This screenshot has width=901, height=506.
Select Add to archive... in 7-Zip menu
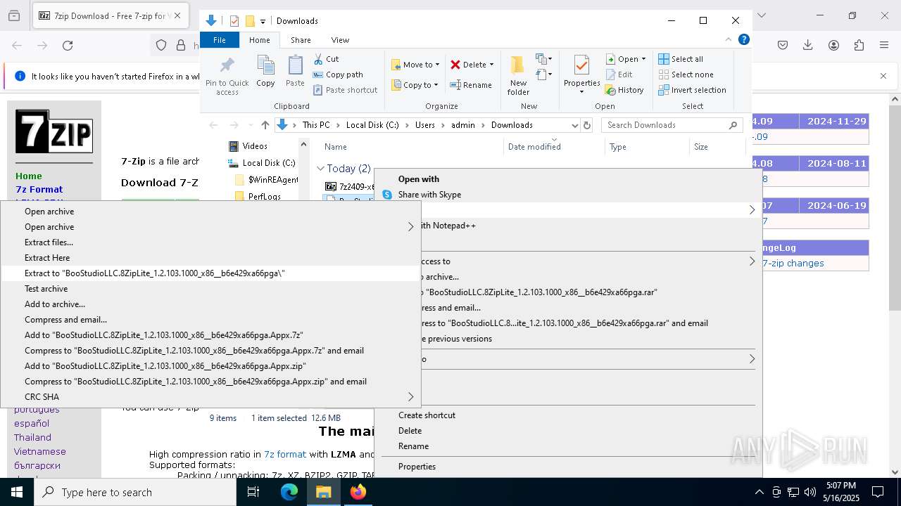[211, 304]
